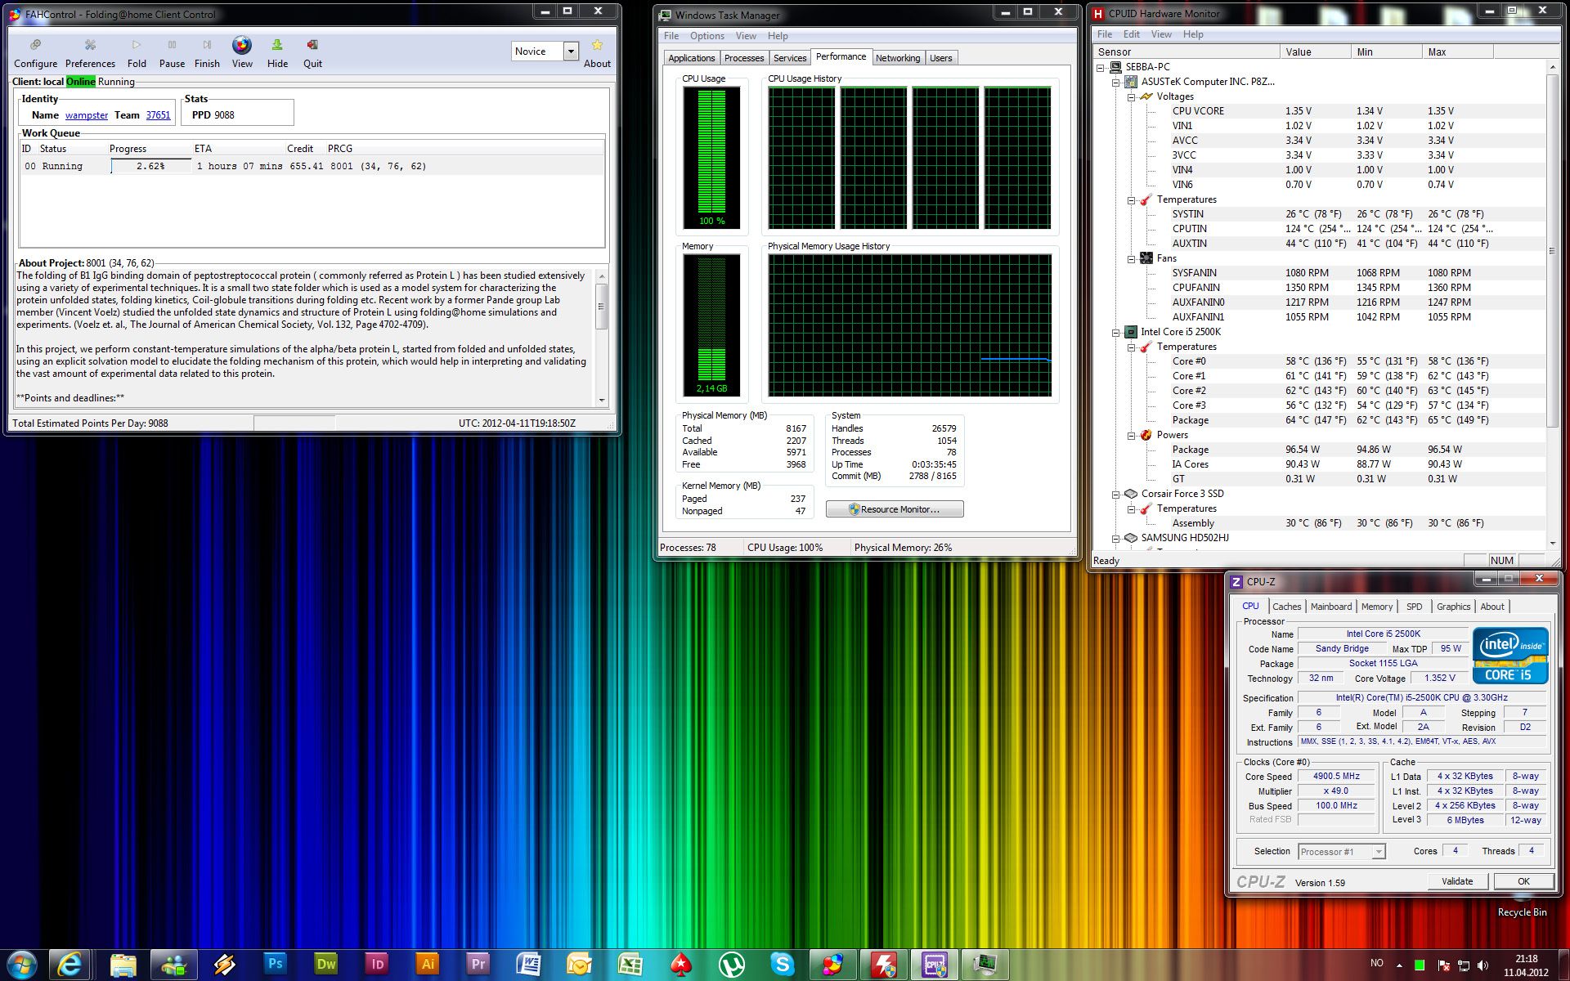Screen dimensions: 1570x981
Task: Switch to the Networking tab
Action: (898, 58)
